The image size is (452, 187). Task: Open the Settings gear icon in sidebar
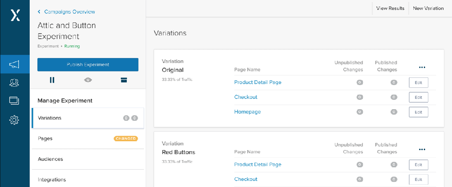(14, 120)
